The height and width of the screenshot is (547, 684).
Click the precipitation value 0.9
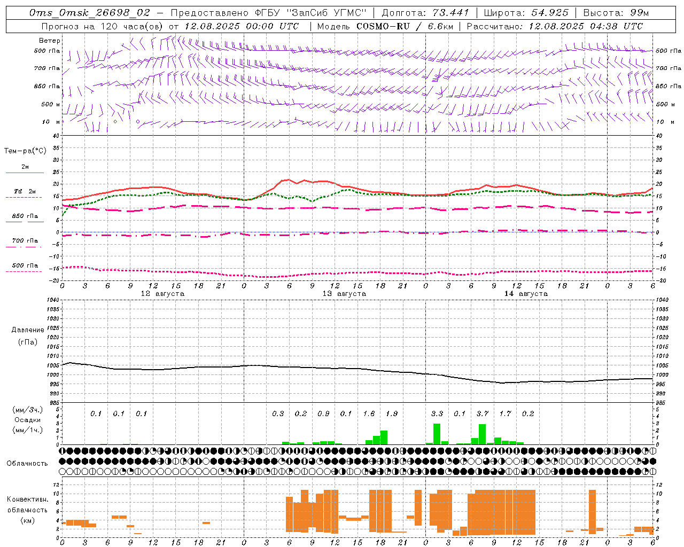coord(323,413)
